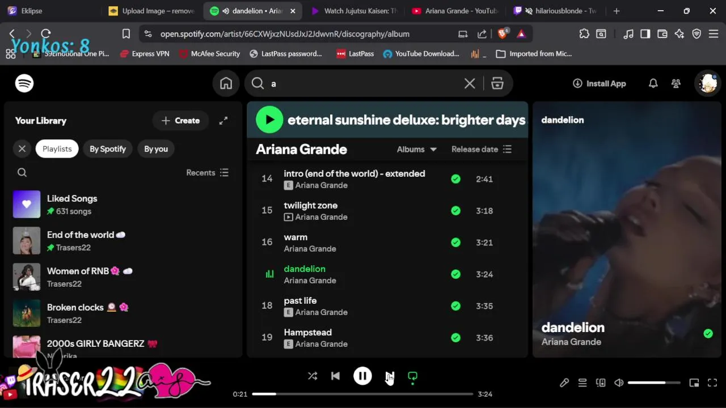Open notifications bell
The image size is (726, 408).
click(x=653, y=83)
